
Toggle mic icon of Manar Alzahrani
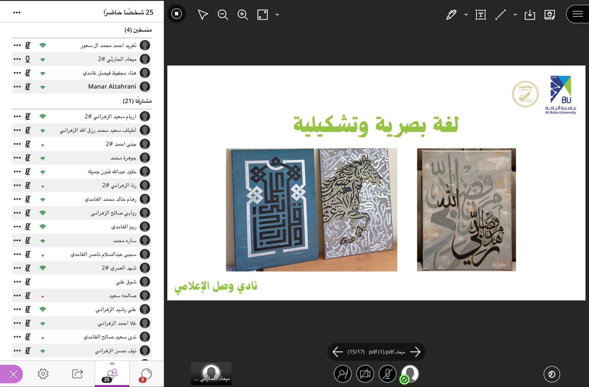28,86
